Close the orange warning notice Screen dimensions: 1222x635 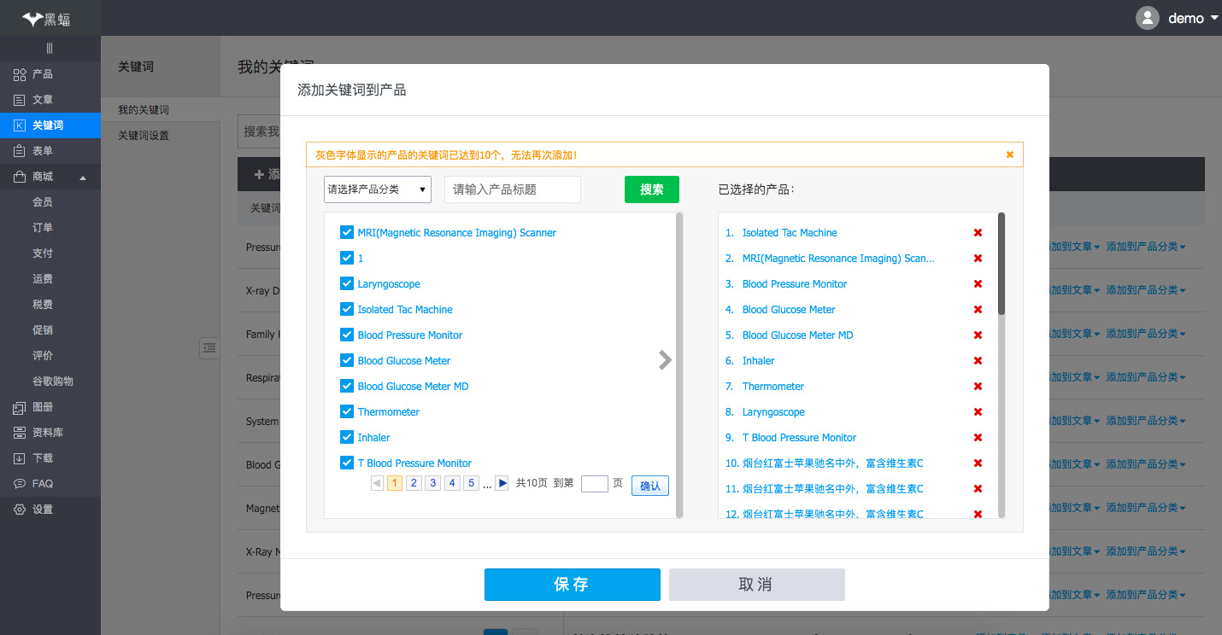1009,154
